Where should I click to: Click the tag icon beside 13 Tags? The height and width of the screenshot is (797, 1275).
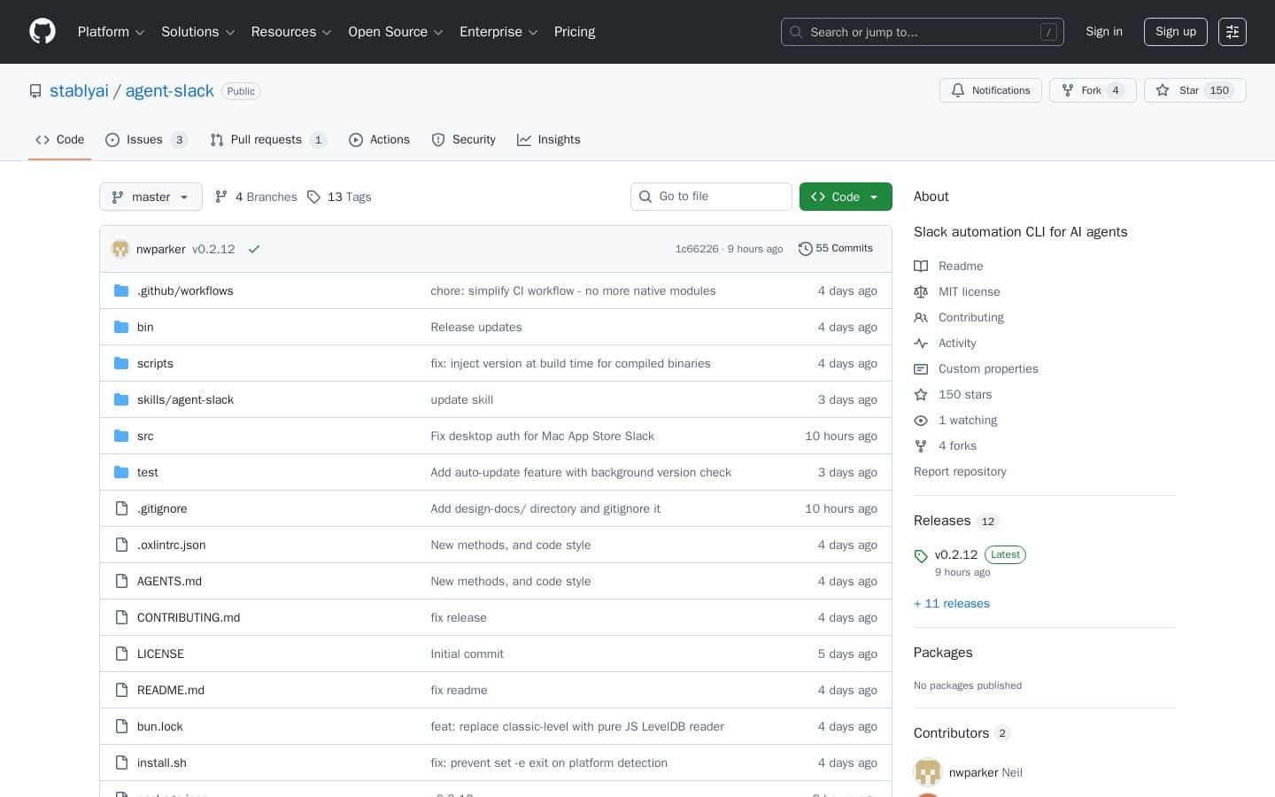coord(314,197)
